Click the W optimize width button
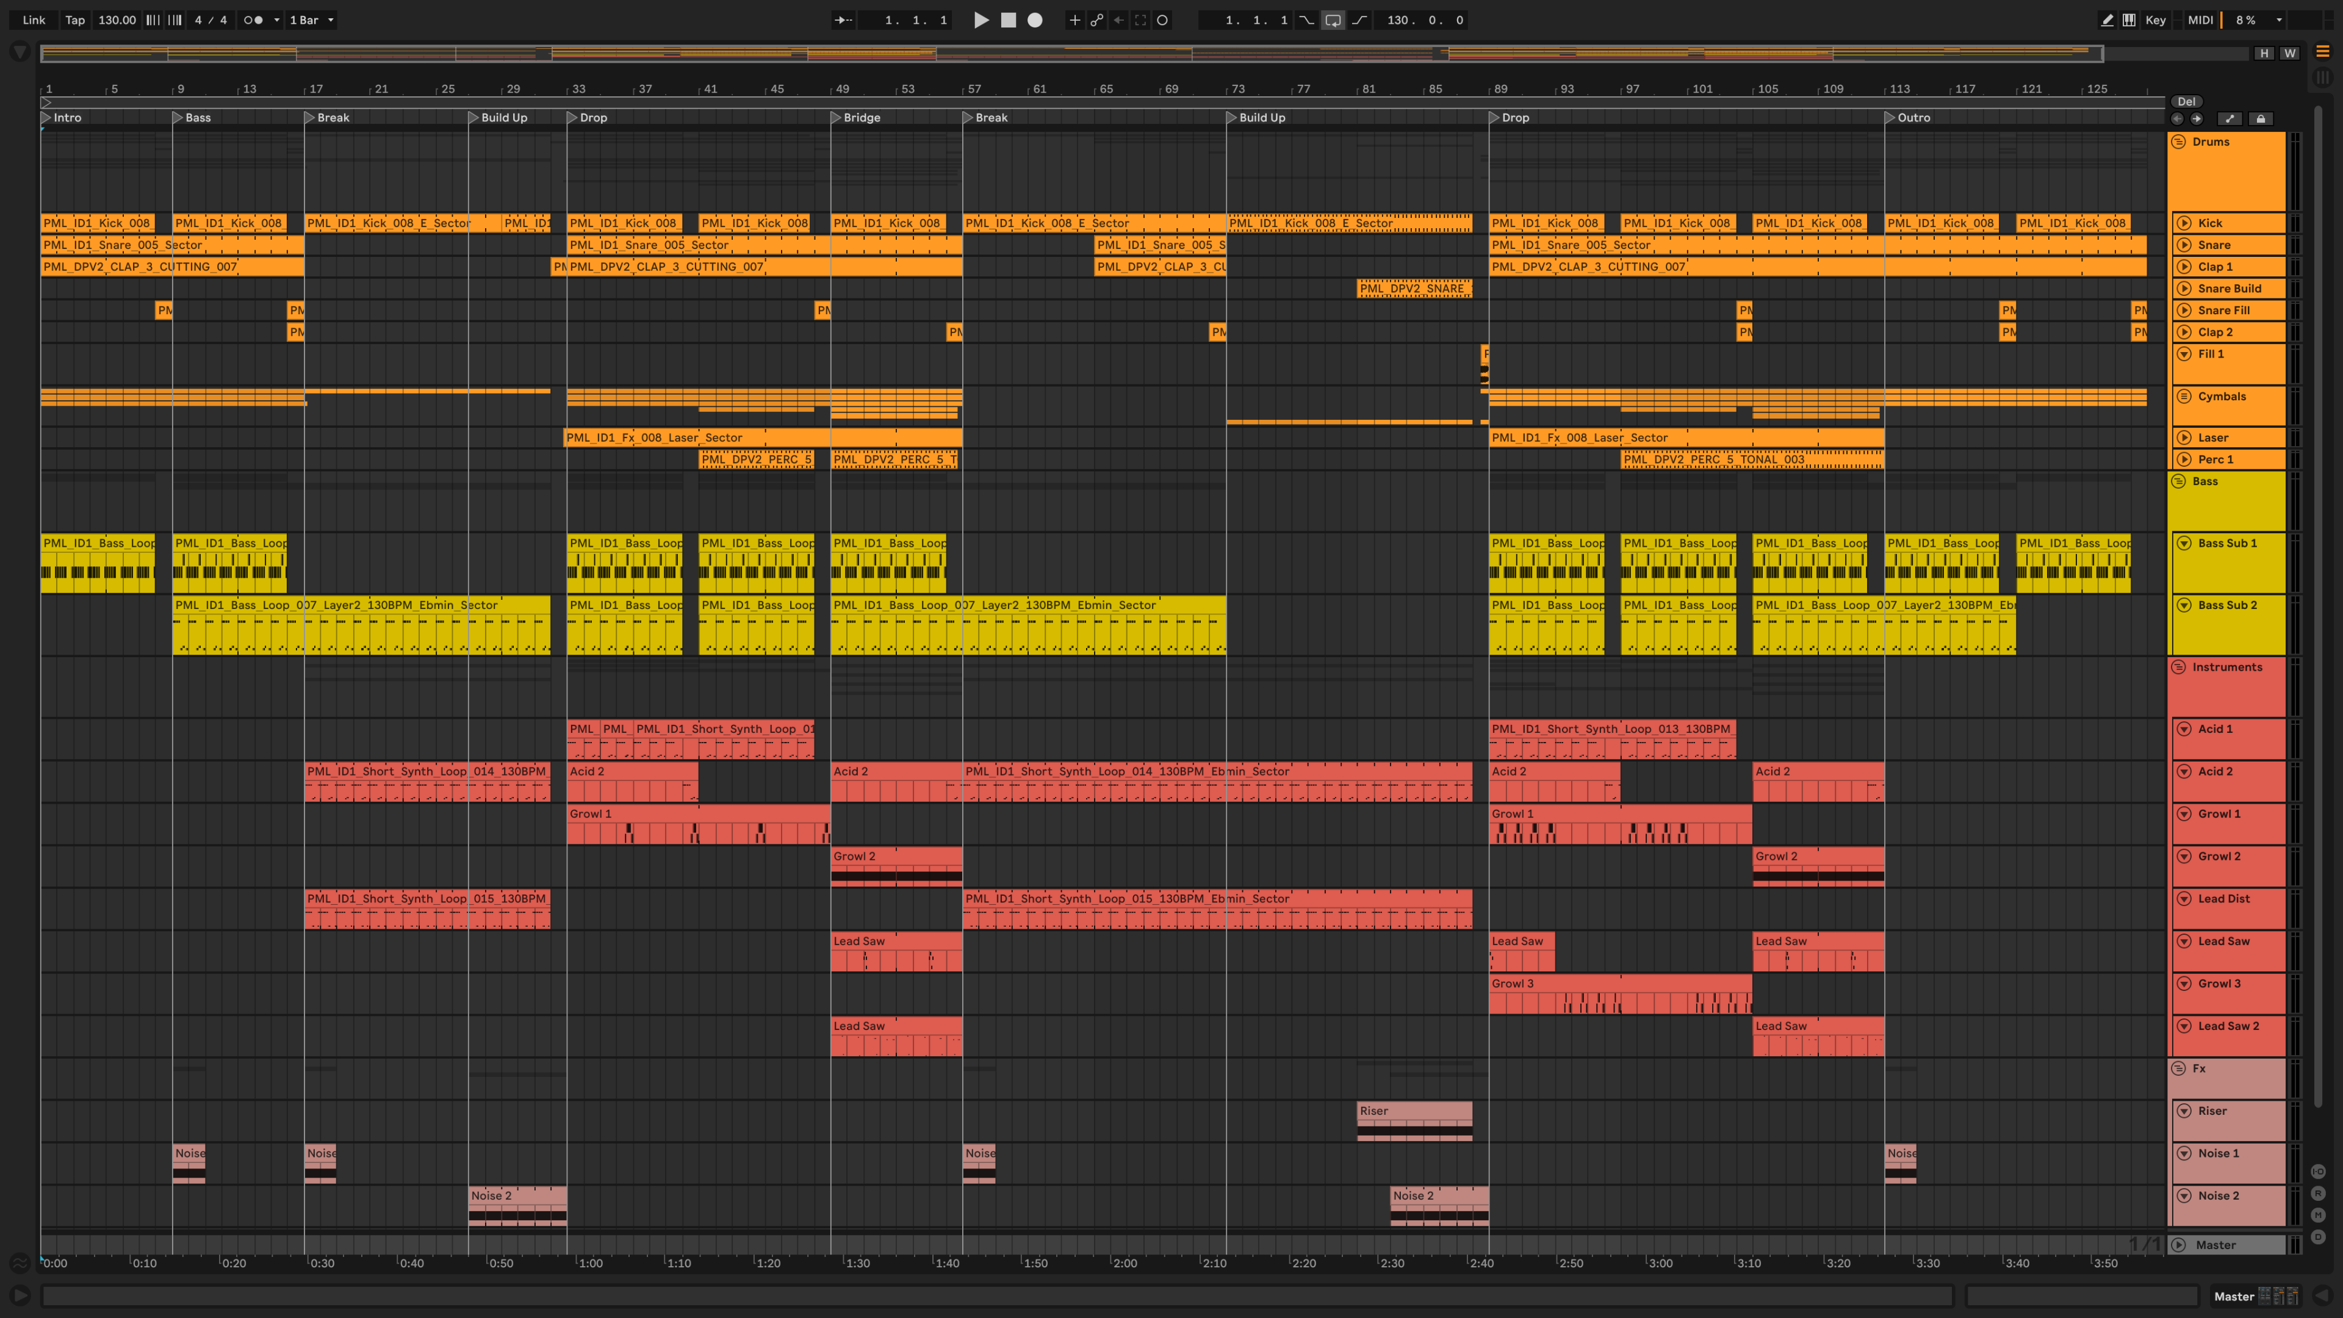 2289,54
